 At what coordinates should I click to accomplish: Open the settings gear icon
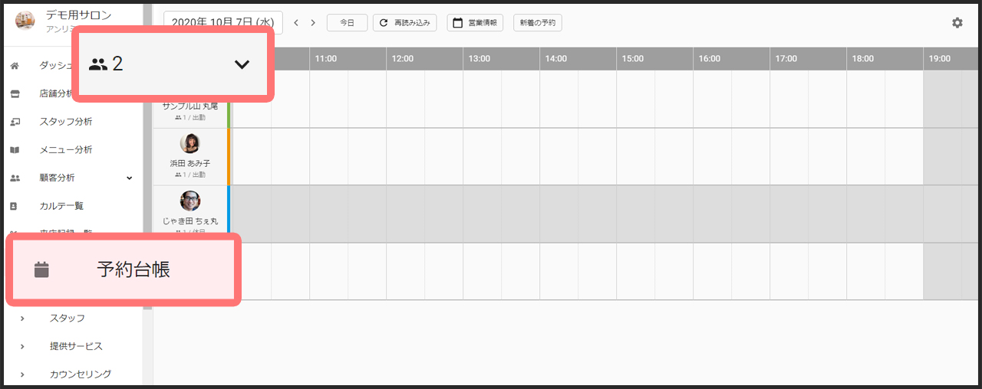[x=957, y=23]
